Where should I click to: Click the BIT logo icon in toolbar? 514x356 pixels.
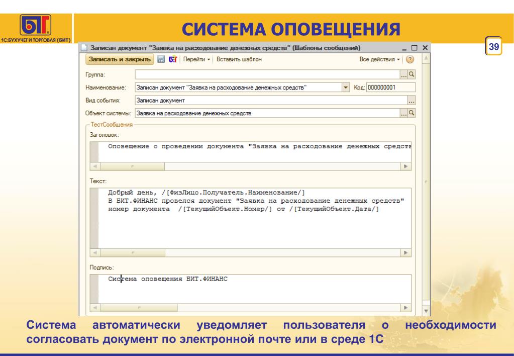[173, 59]
